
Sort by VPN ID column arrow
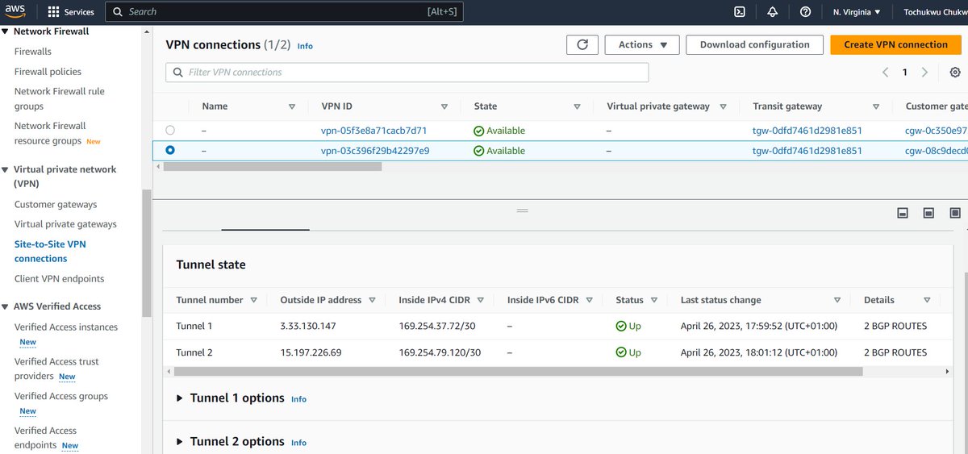(x=444, y=106)
